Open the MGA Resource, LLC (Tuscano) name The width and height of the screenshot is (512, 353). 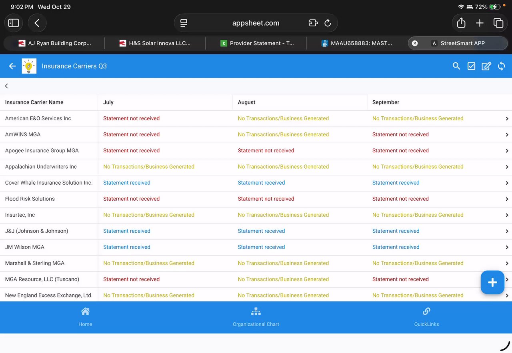coord(42,279)
